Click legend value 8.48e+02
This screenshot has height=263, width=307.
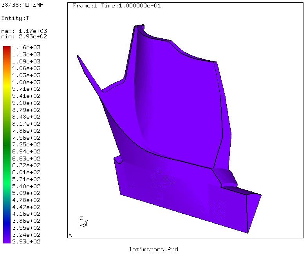[x=26, y=117]
